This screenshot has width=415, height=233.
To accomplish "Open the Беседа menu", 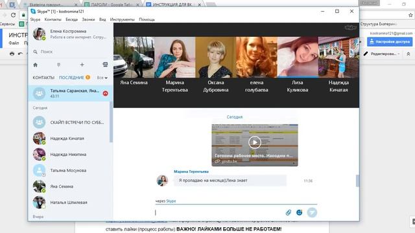I will 72,19.
